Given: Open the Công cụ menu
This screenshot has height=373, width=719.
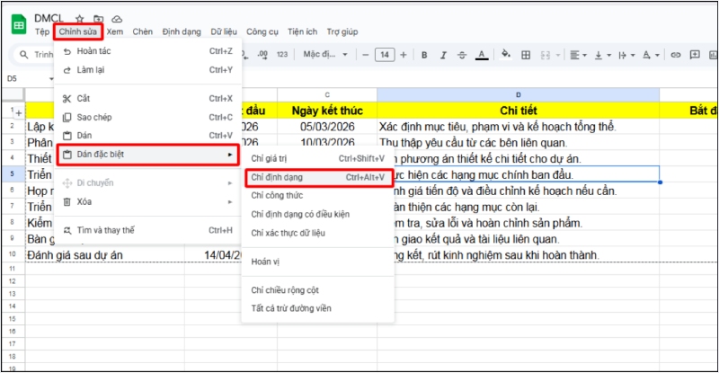Looking at the screenshot, I should [262, 31].
